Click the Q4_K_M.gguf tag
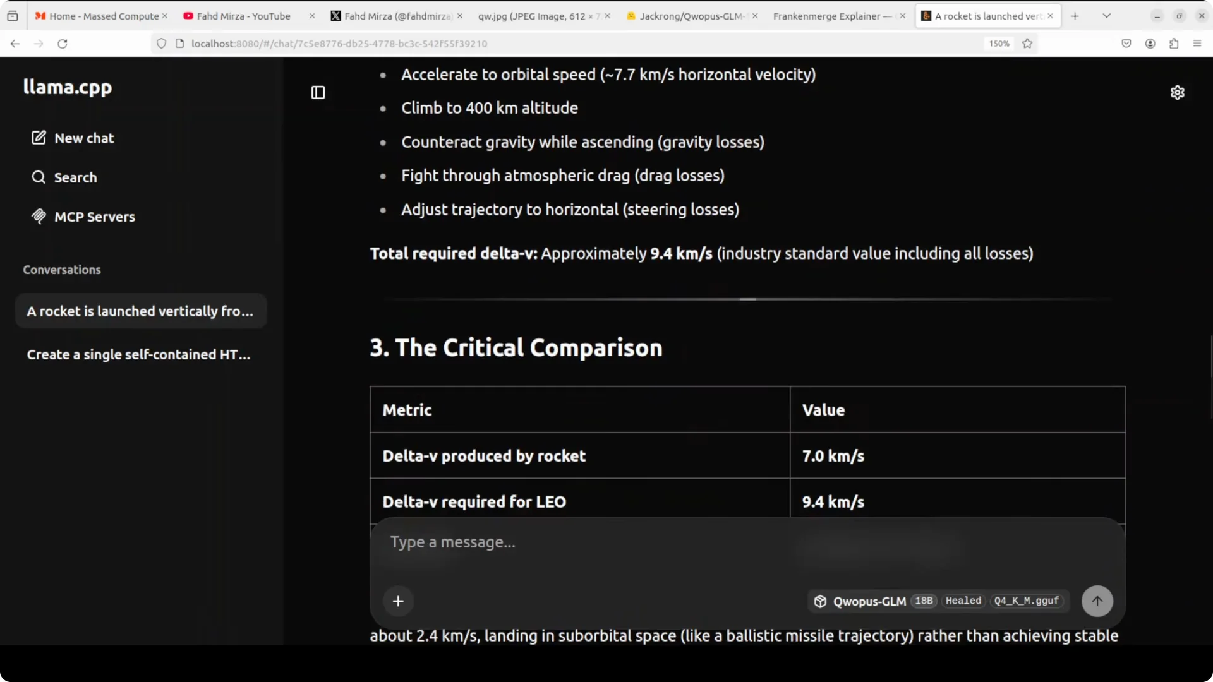This screenshot has height=682, width=1213. (x=1026, y=601)
